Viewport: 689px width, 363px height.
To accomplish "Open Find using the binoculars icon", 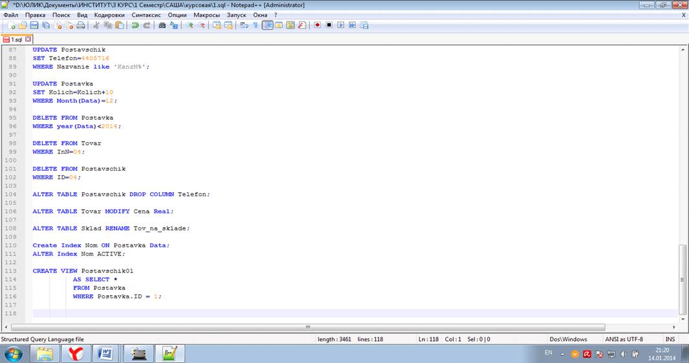I will pos(162,25).
